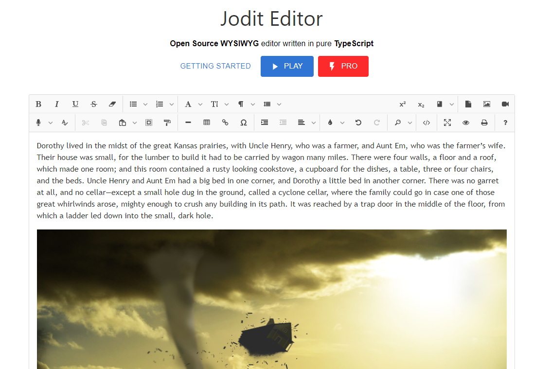Insert a table using table icon

[207, 123]
